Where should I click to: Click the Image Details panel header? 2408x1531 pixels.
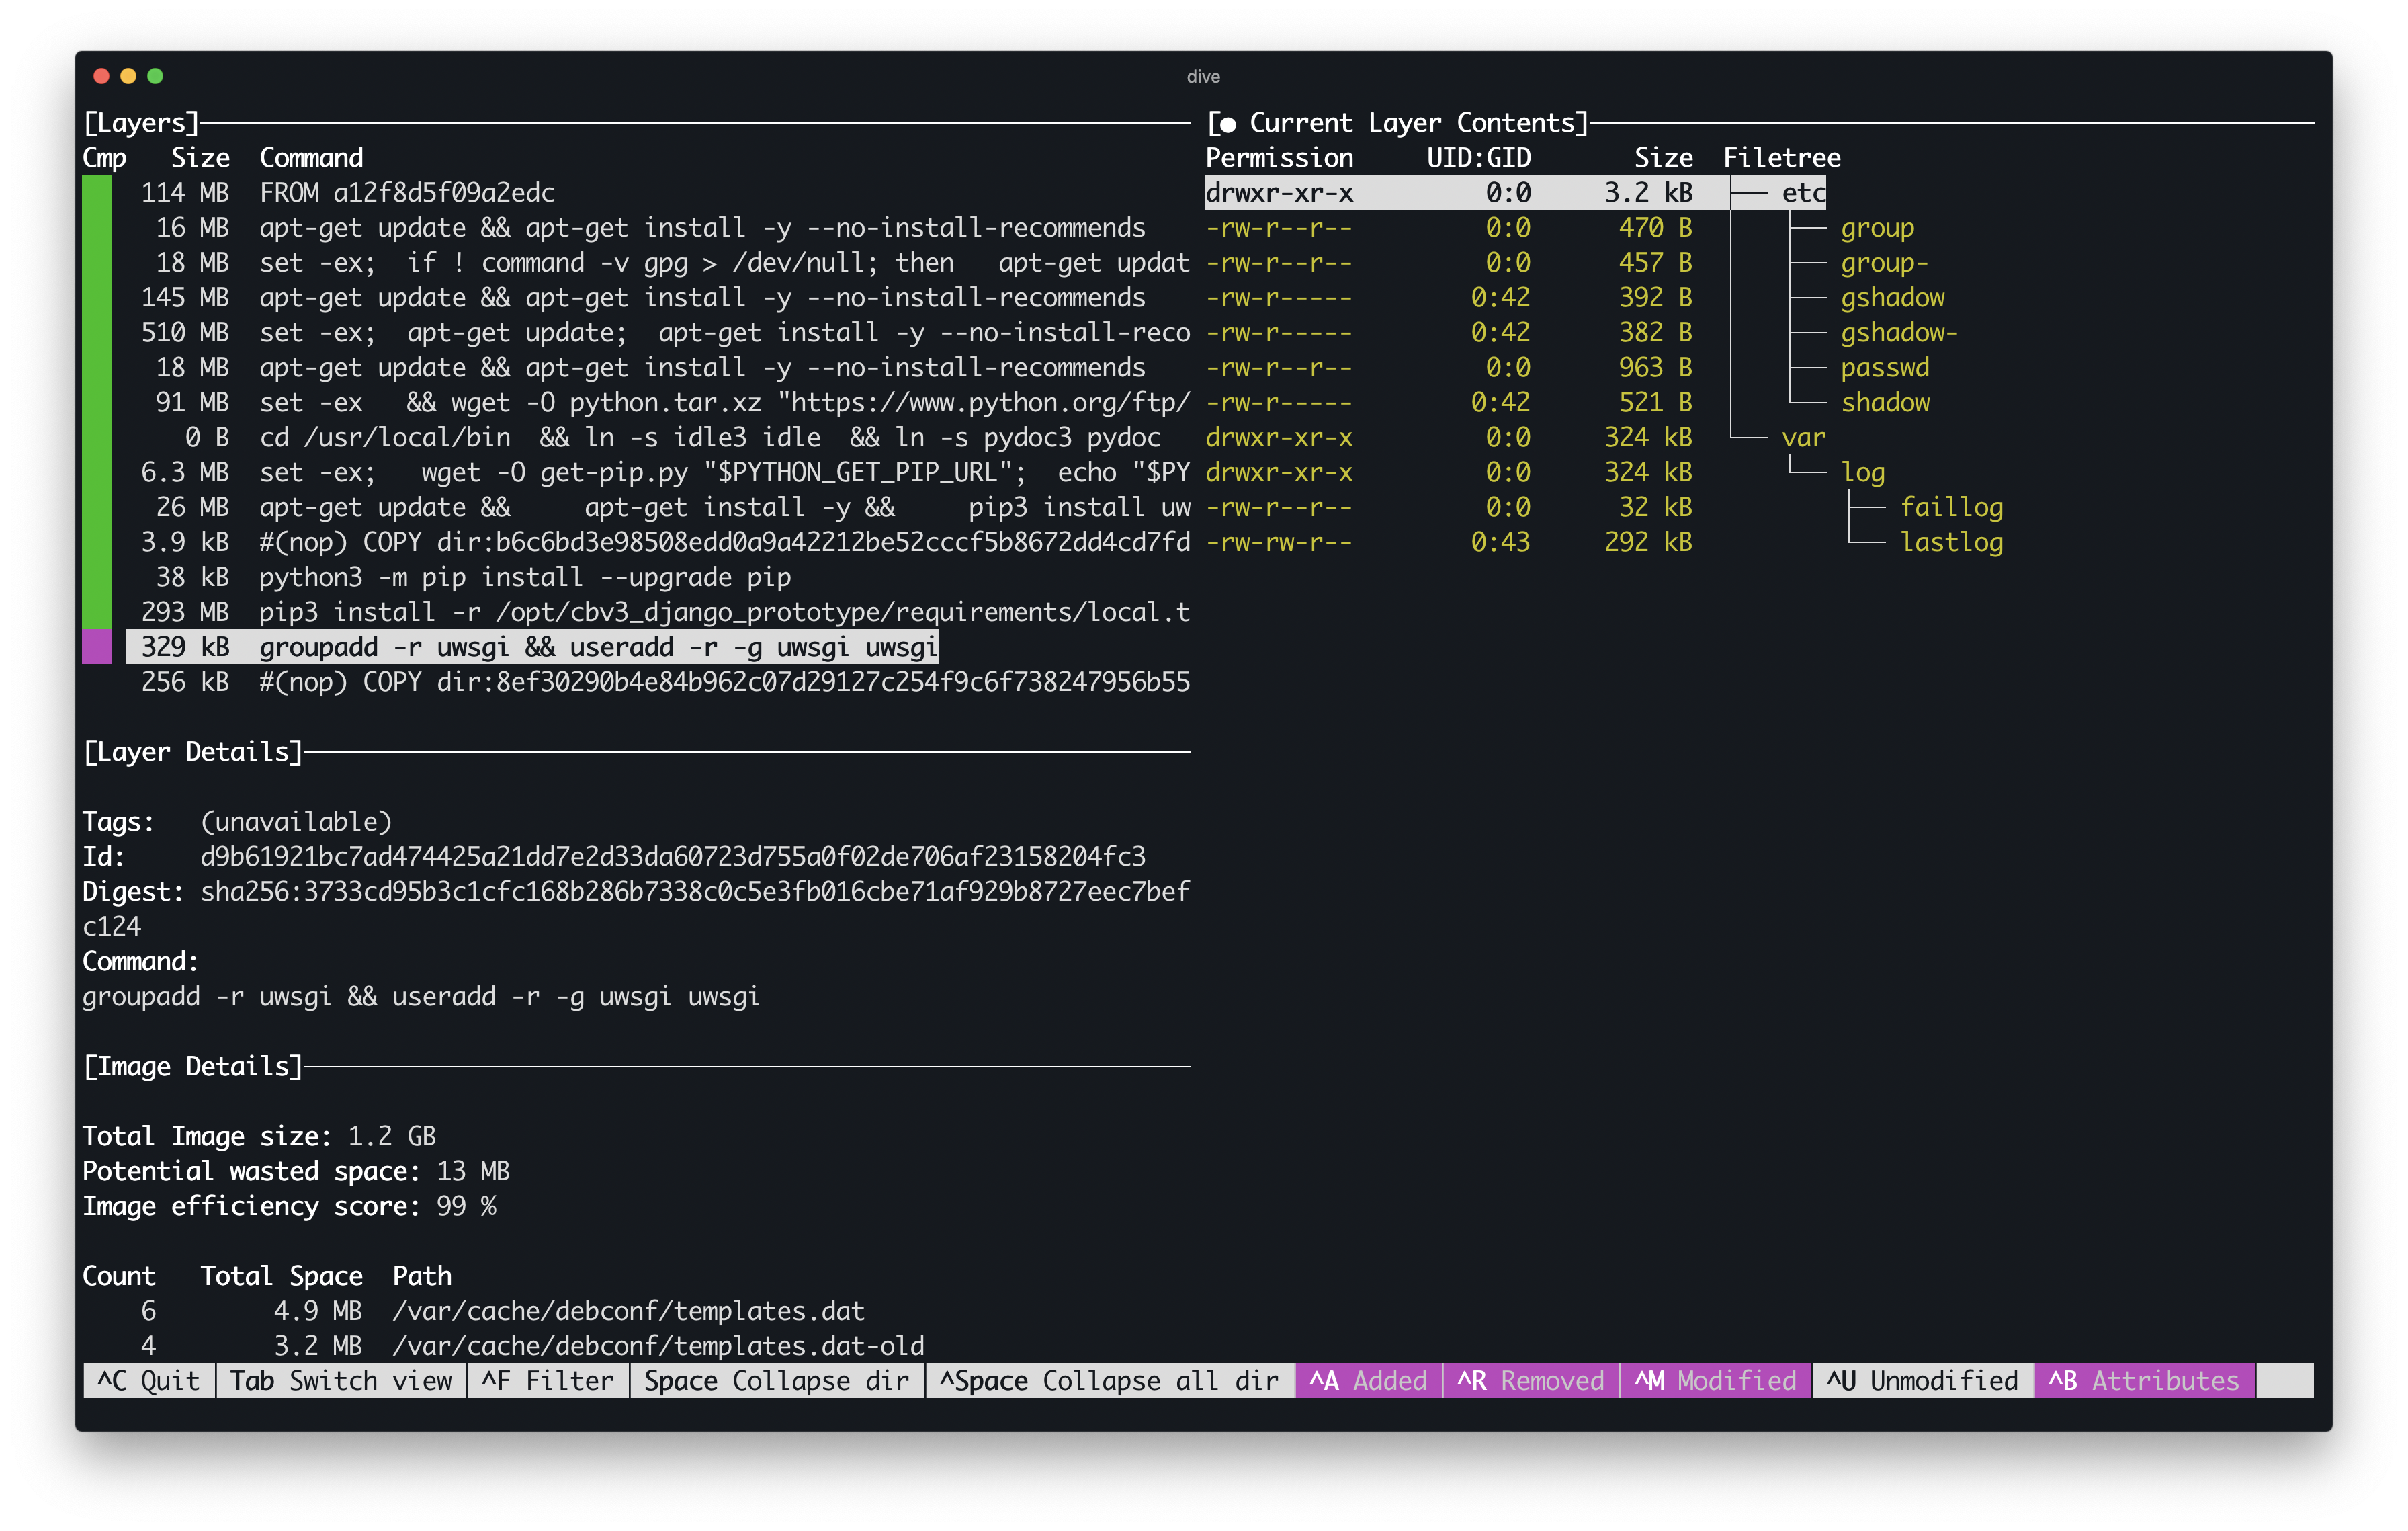pos(193,1066)
